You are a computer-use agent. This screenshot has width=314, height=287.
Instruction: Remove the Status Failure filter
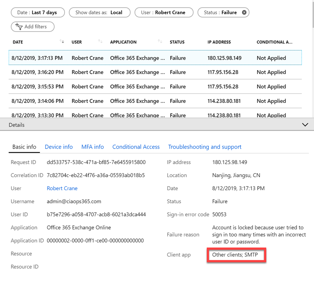coord(244,12)
